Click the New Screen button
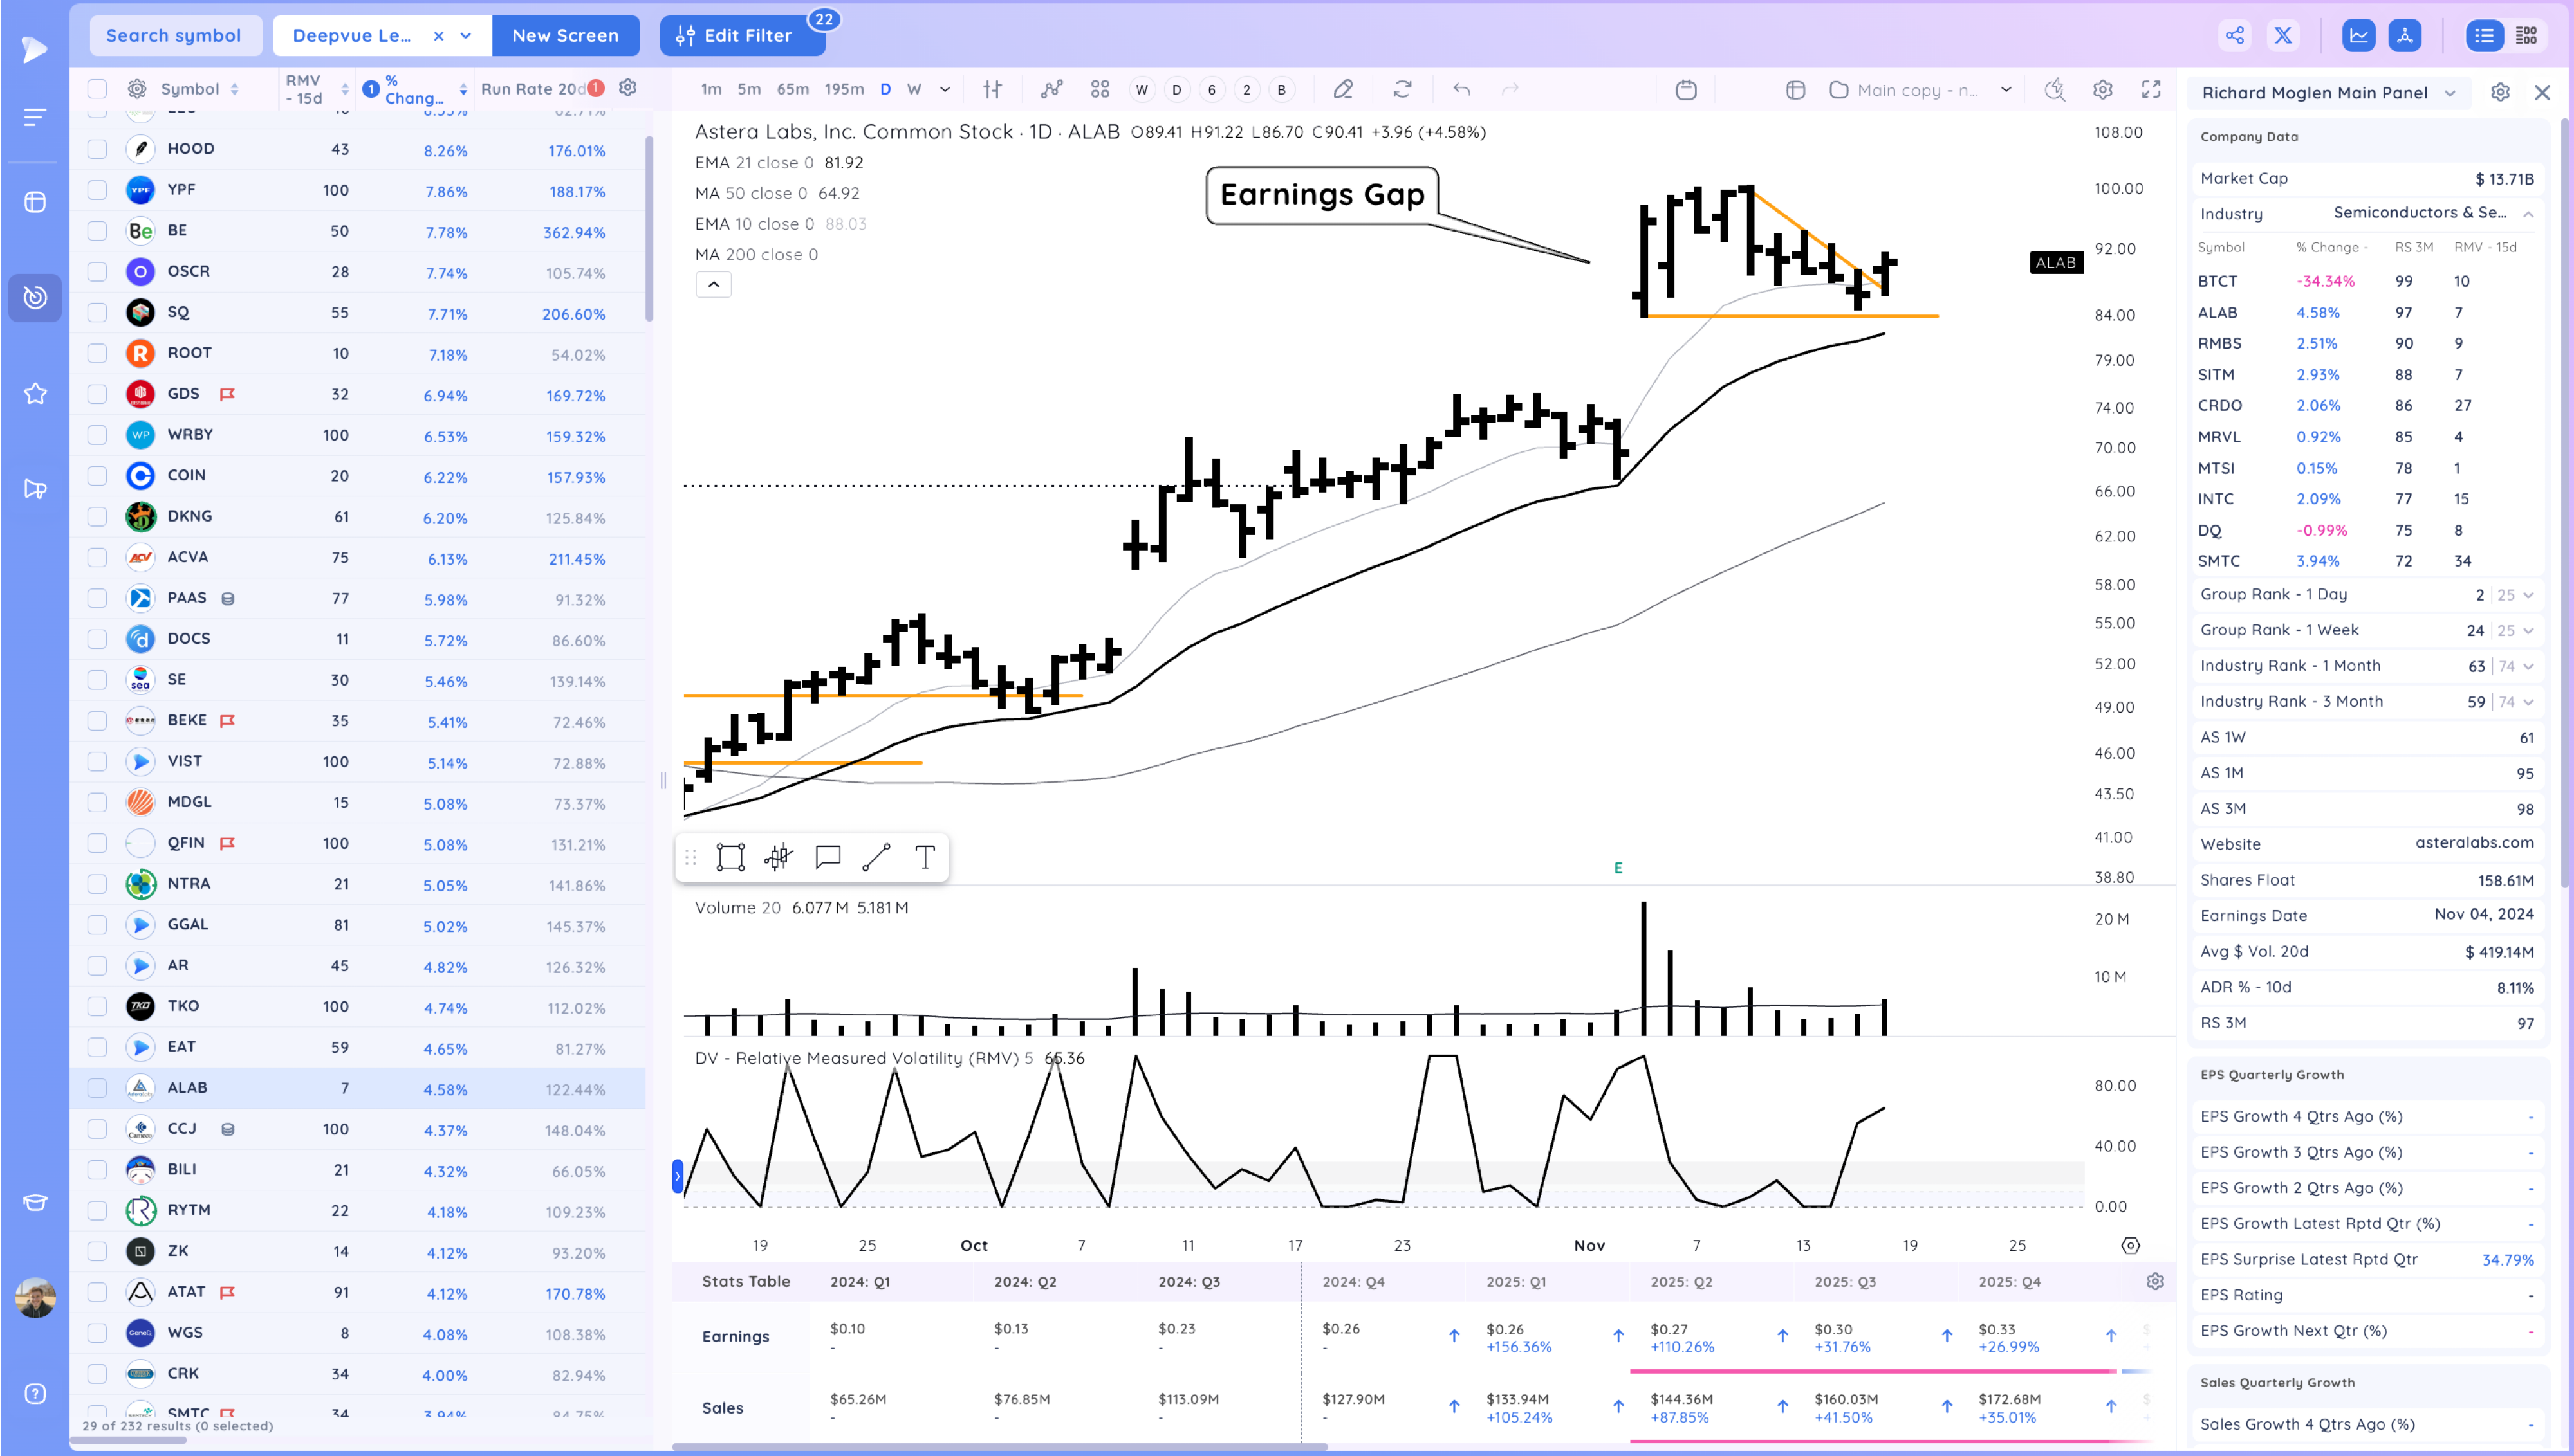Viewport: 2574px width, 1456px height. (x=565, y=36)
